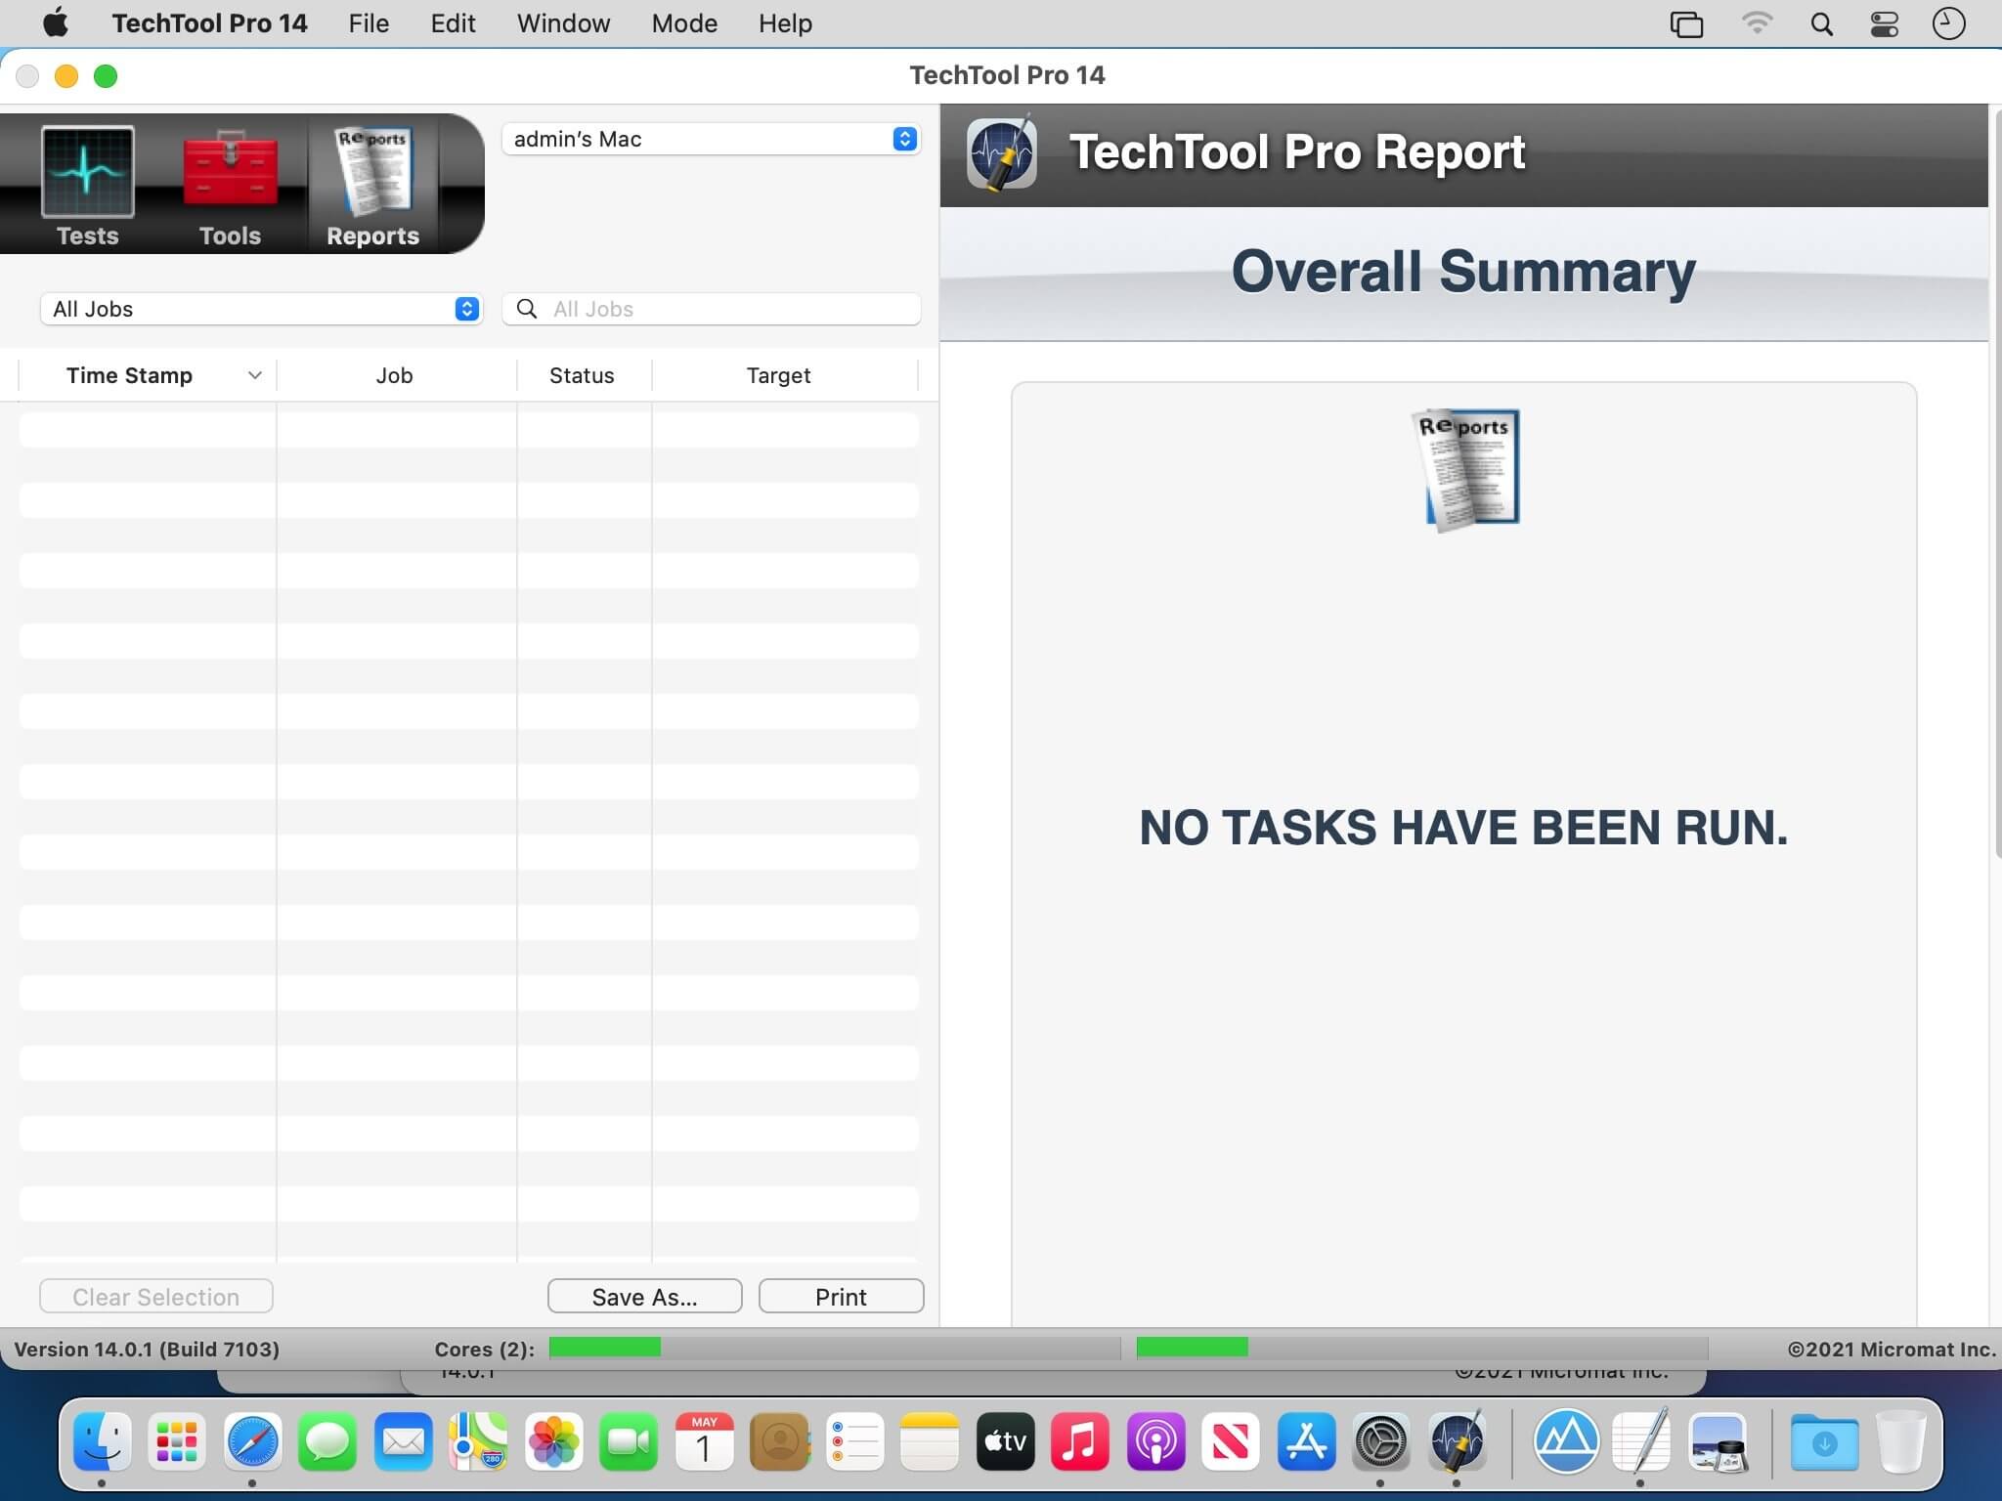The height and width of the screenshot is (1501, 2002).
Task: Click the magnifier icon in All Jobs search
Action: pyautogui.click(x=527, y=309)
